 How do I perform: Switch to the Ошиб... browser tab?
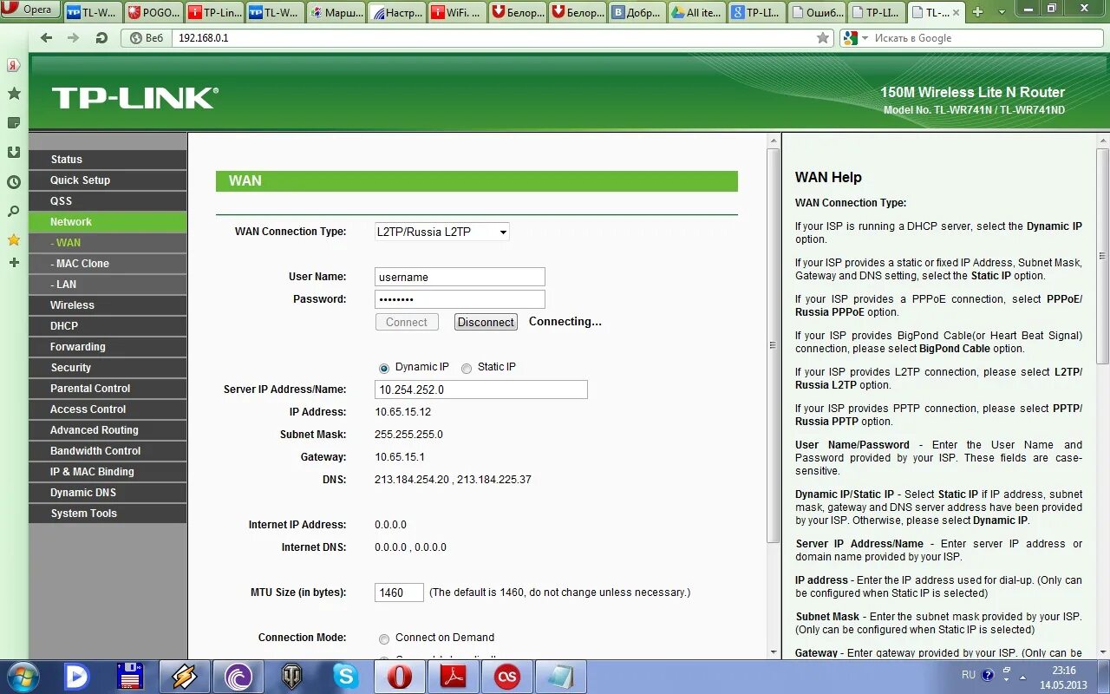coord(817,12)
